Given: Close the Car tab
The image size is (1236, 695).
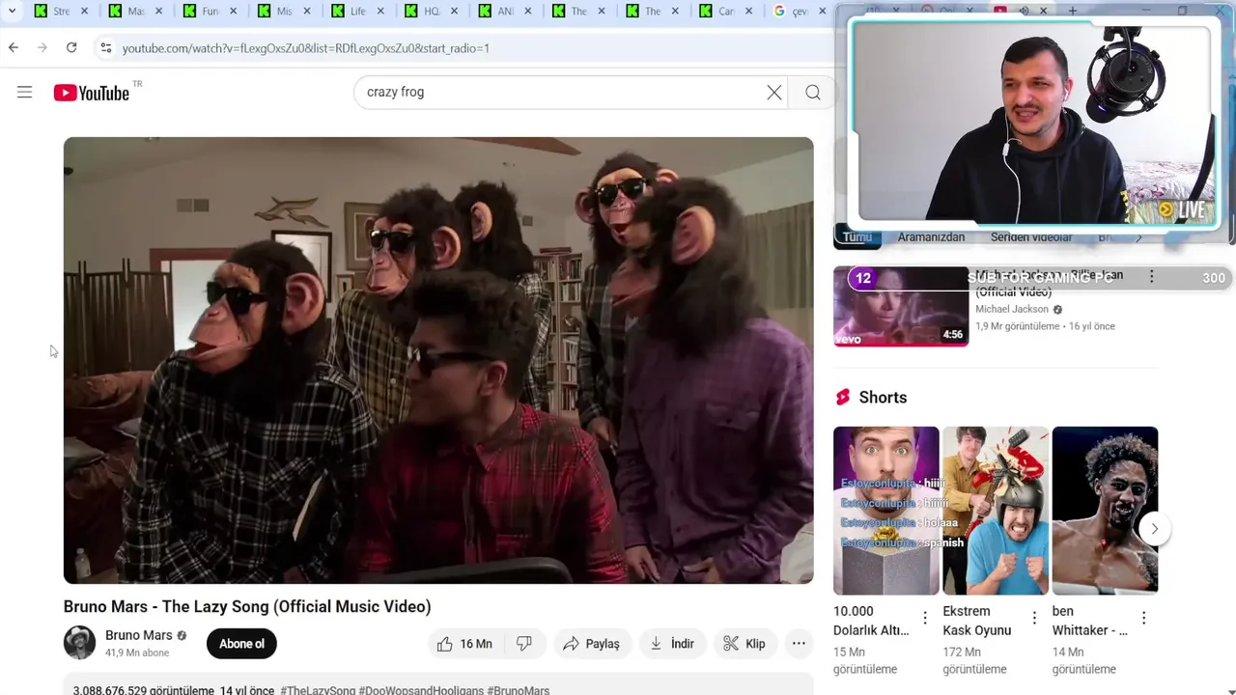Looking at the screenshot, I should point(749,12).
